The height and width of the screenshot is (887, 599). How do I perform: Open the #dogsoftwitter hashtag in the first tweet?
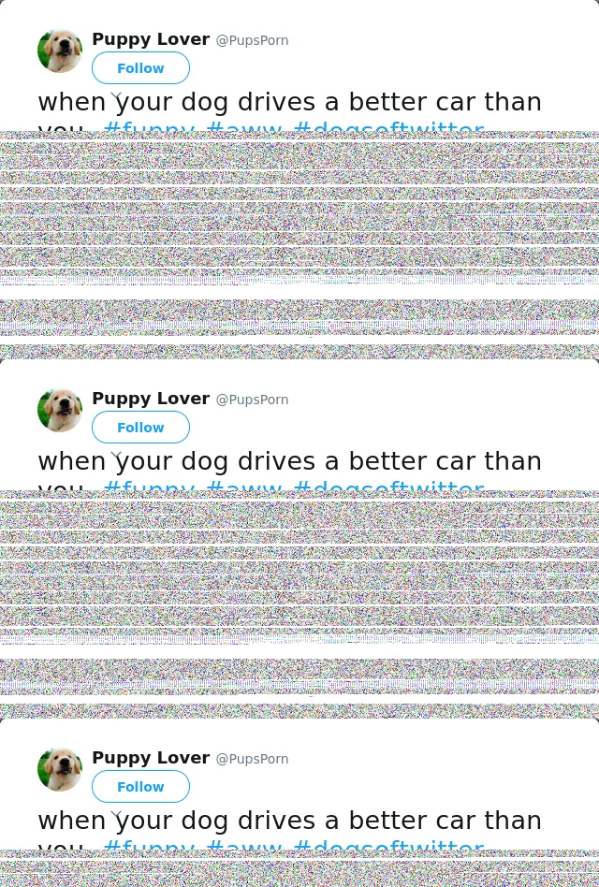pos(389,126)
